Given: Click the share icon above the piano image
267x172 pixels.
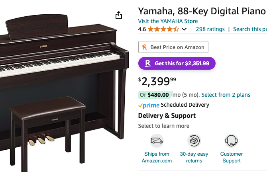Looking at the screenshot, I should tap(118, 15).
